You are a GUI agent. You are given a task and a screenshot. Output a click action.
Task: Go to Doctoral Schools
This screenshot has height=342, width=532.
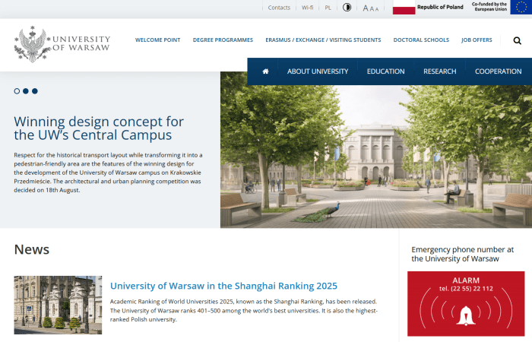pyautogui.click(x=421, y=40)
